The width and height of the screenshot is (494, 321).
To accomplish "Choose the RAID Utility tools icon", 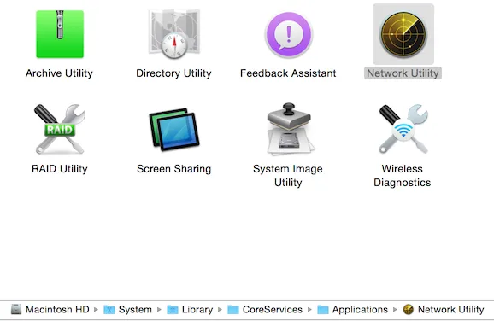I will [x=60, y=129].
